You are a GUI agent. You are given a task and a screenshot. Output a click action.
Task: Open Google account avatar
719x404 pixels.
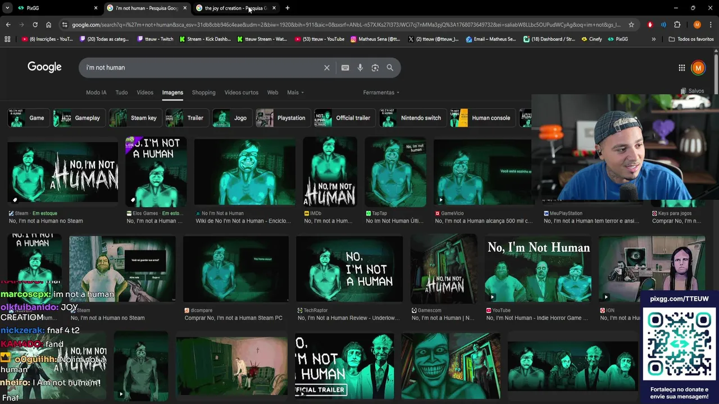point(698,67)
